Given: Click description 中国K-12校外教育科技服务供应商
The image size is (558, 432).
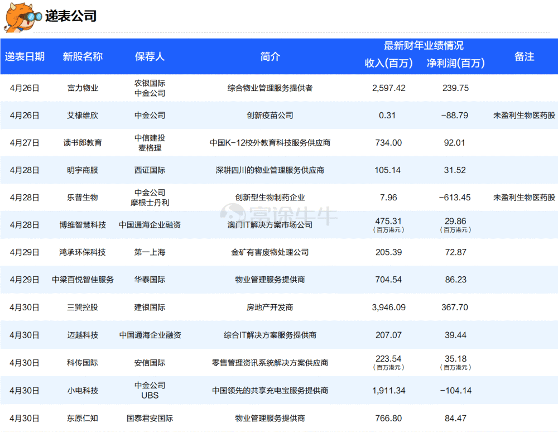Looking at the screenshot, I should tap(270, 143).
